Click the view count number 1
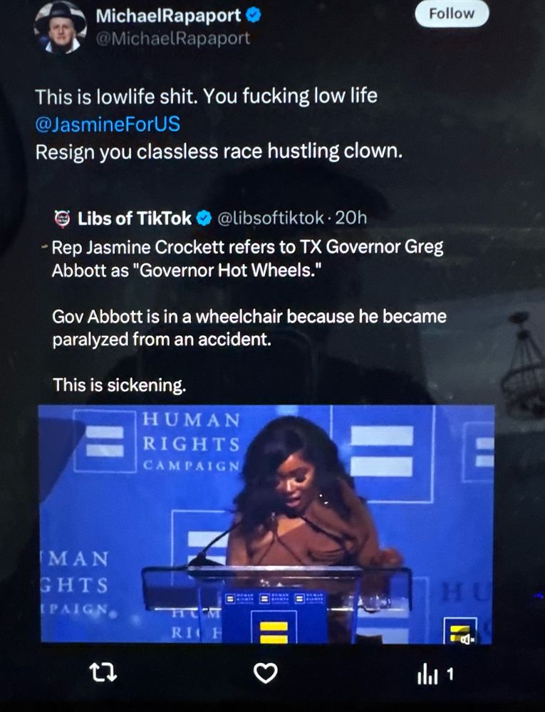Viewport: 545px width, 712px height. pos(450,674)
